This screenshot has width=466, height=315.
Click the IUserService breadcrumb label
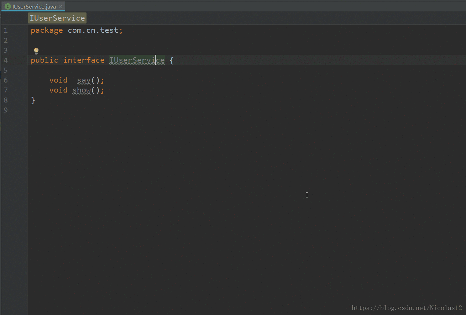point(57,18)
